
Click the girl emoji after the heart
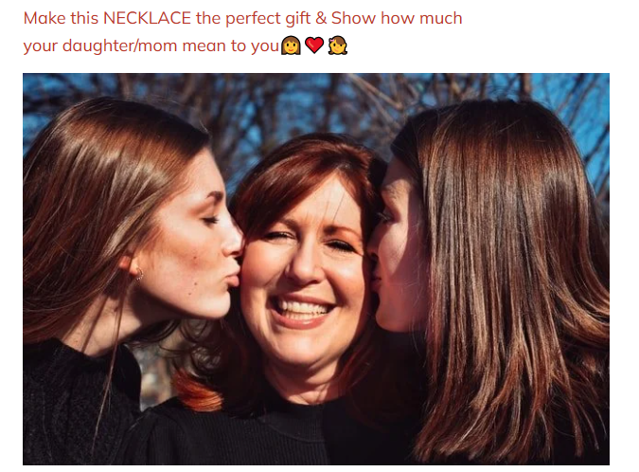pos(337,45)
